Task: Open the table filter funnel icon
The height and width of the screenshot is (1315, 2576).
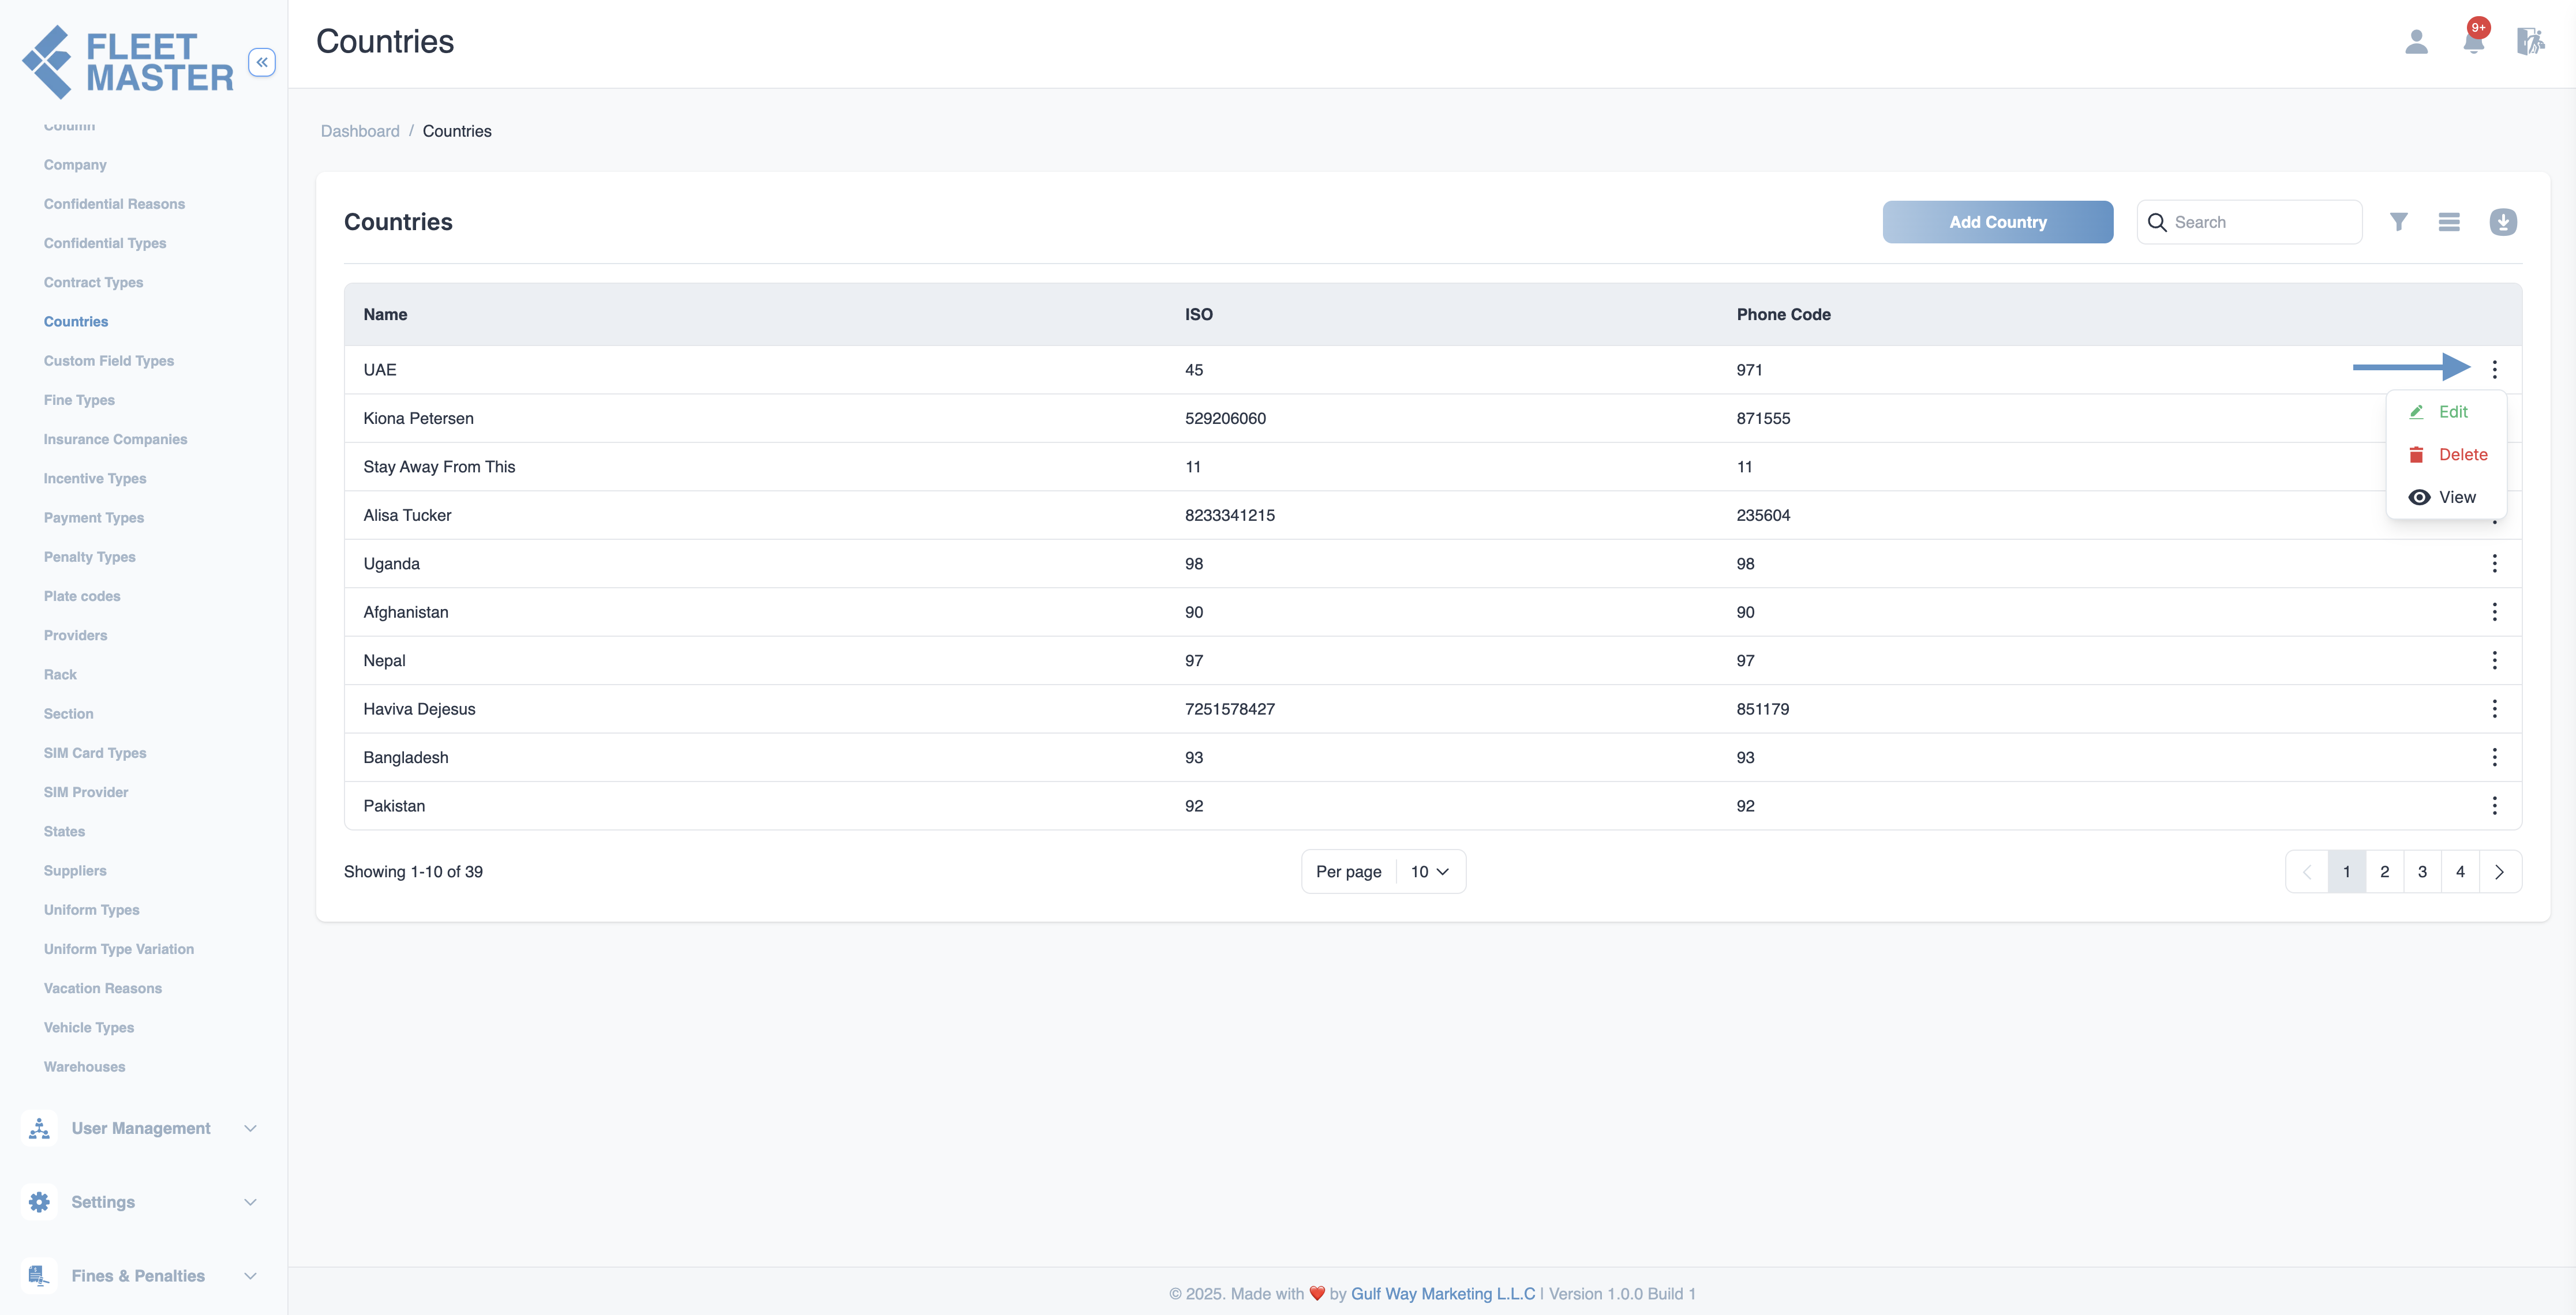Action: coord(2398,222)
